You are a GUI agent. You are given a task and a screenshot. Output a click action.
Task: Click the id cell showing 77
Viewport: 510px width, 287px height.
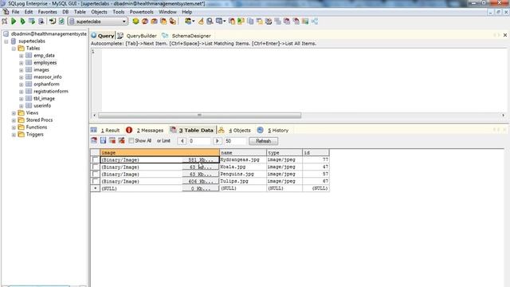316,159
